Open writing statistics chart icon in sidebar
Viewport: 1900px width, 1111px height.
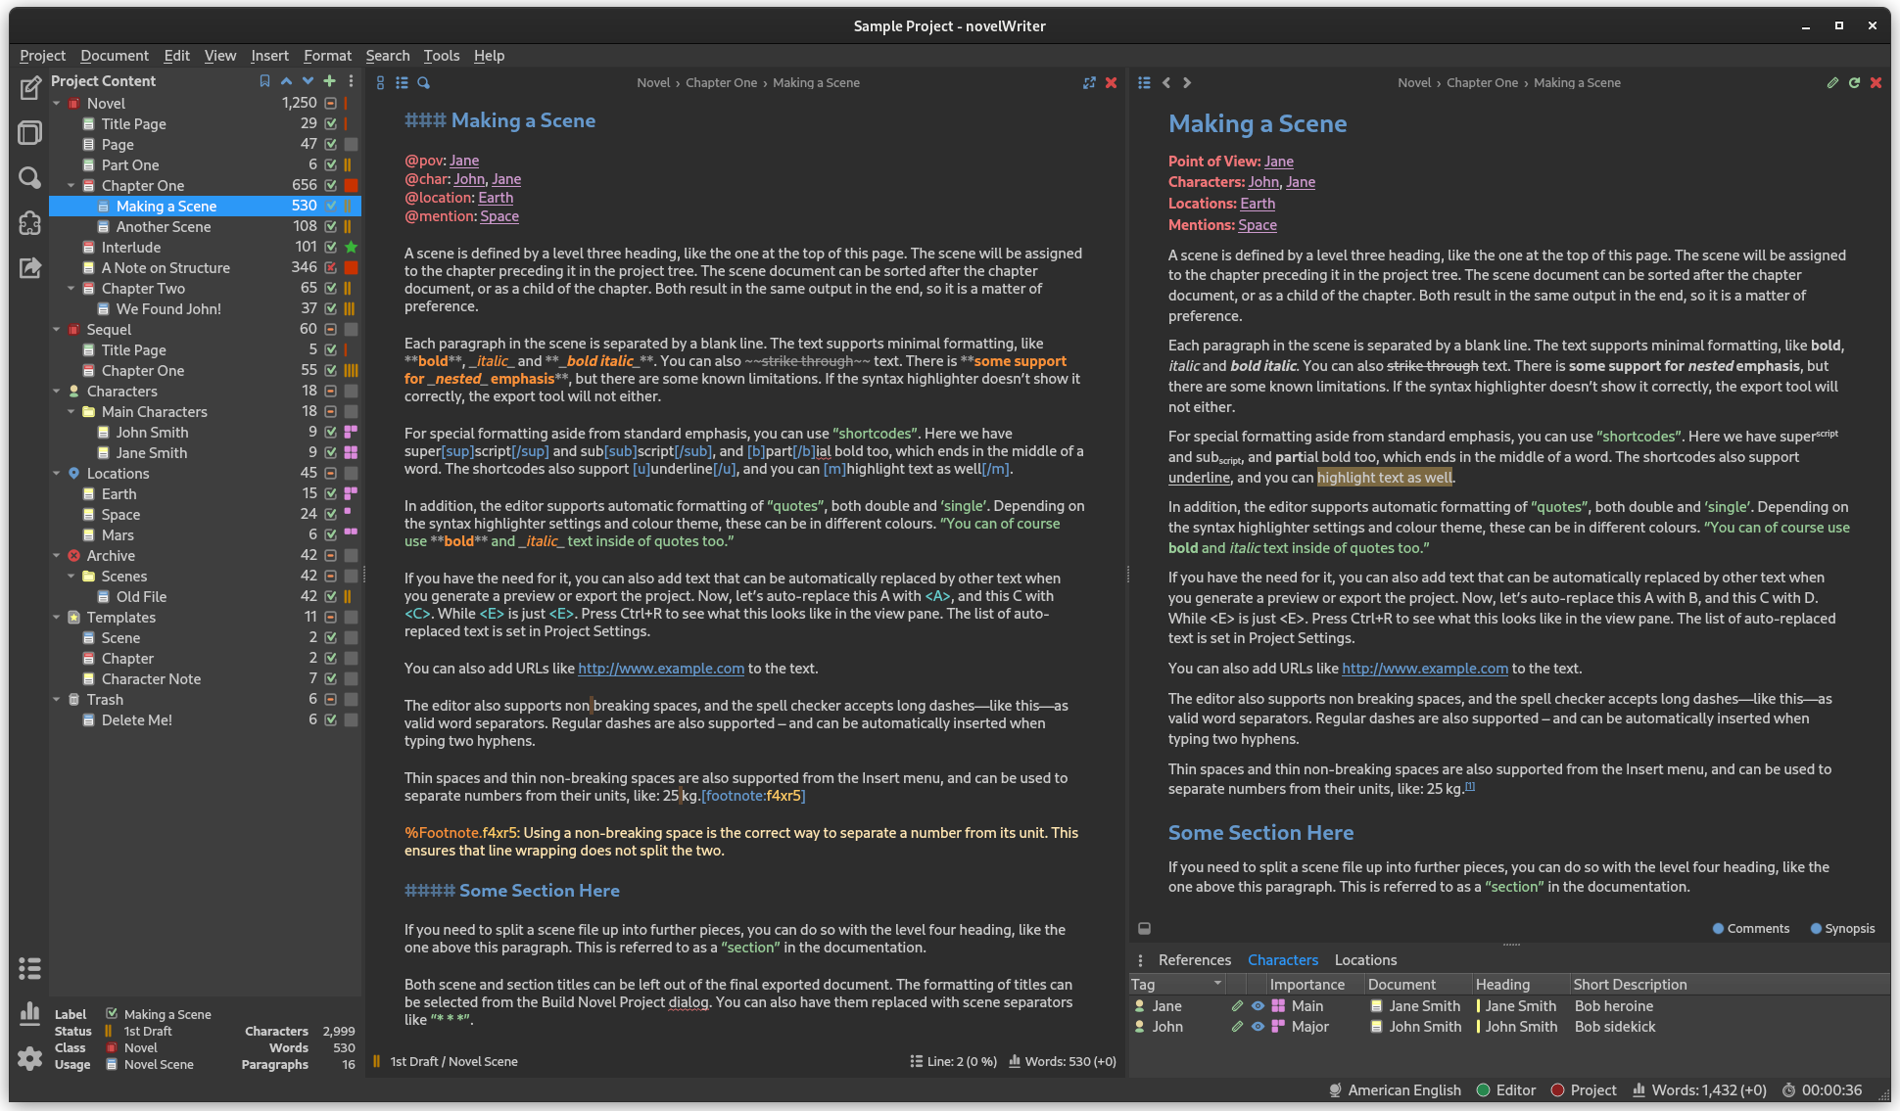30,1013
